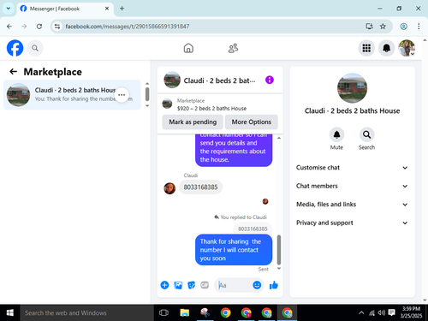
Task: Bookmark this page with star icon
Action: coord(383,27)
